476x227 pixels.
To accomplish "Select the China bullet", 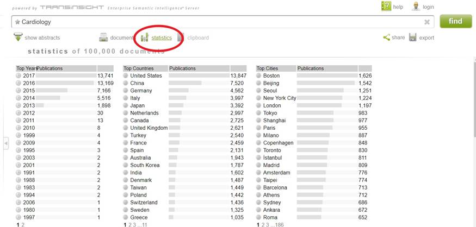I will [125, 83].
